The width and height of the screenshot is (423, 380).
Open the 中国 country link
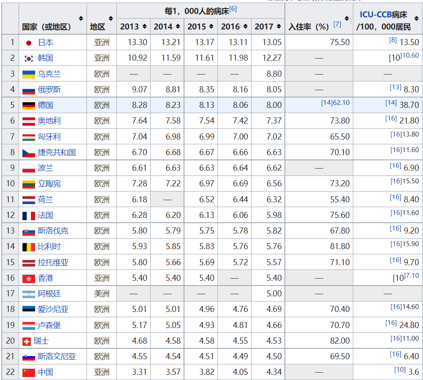tap(45, 372)
